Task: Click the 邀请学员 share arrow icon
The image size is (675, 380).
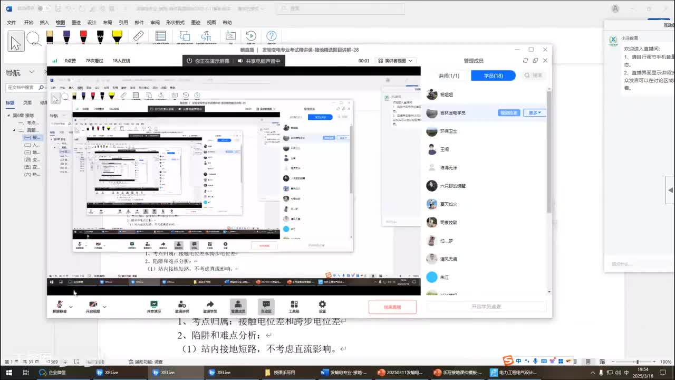Action: click(210, 304)
